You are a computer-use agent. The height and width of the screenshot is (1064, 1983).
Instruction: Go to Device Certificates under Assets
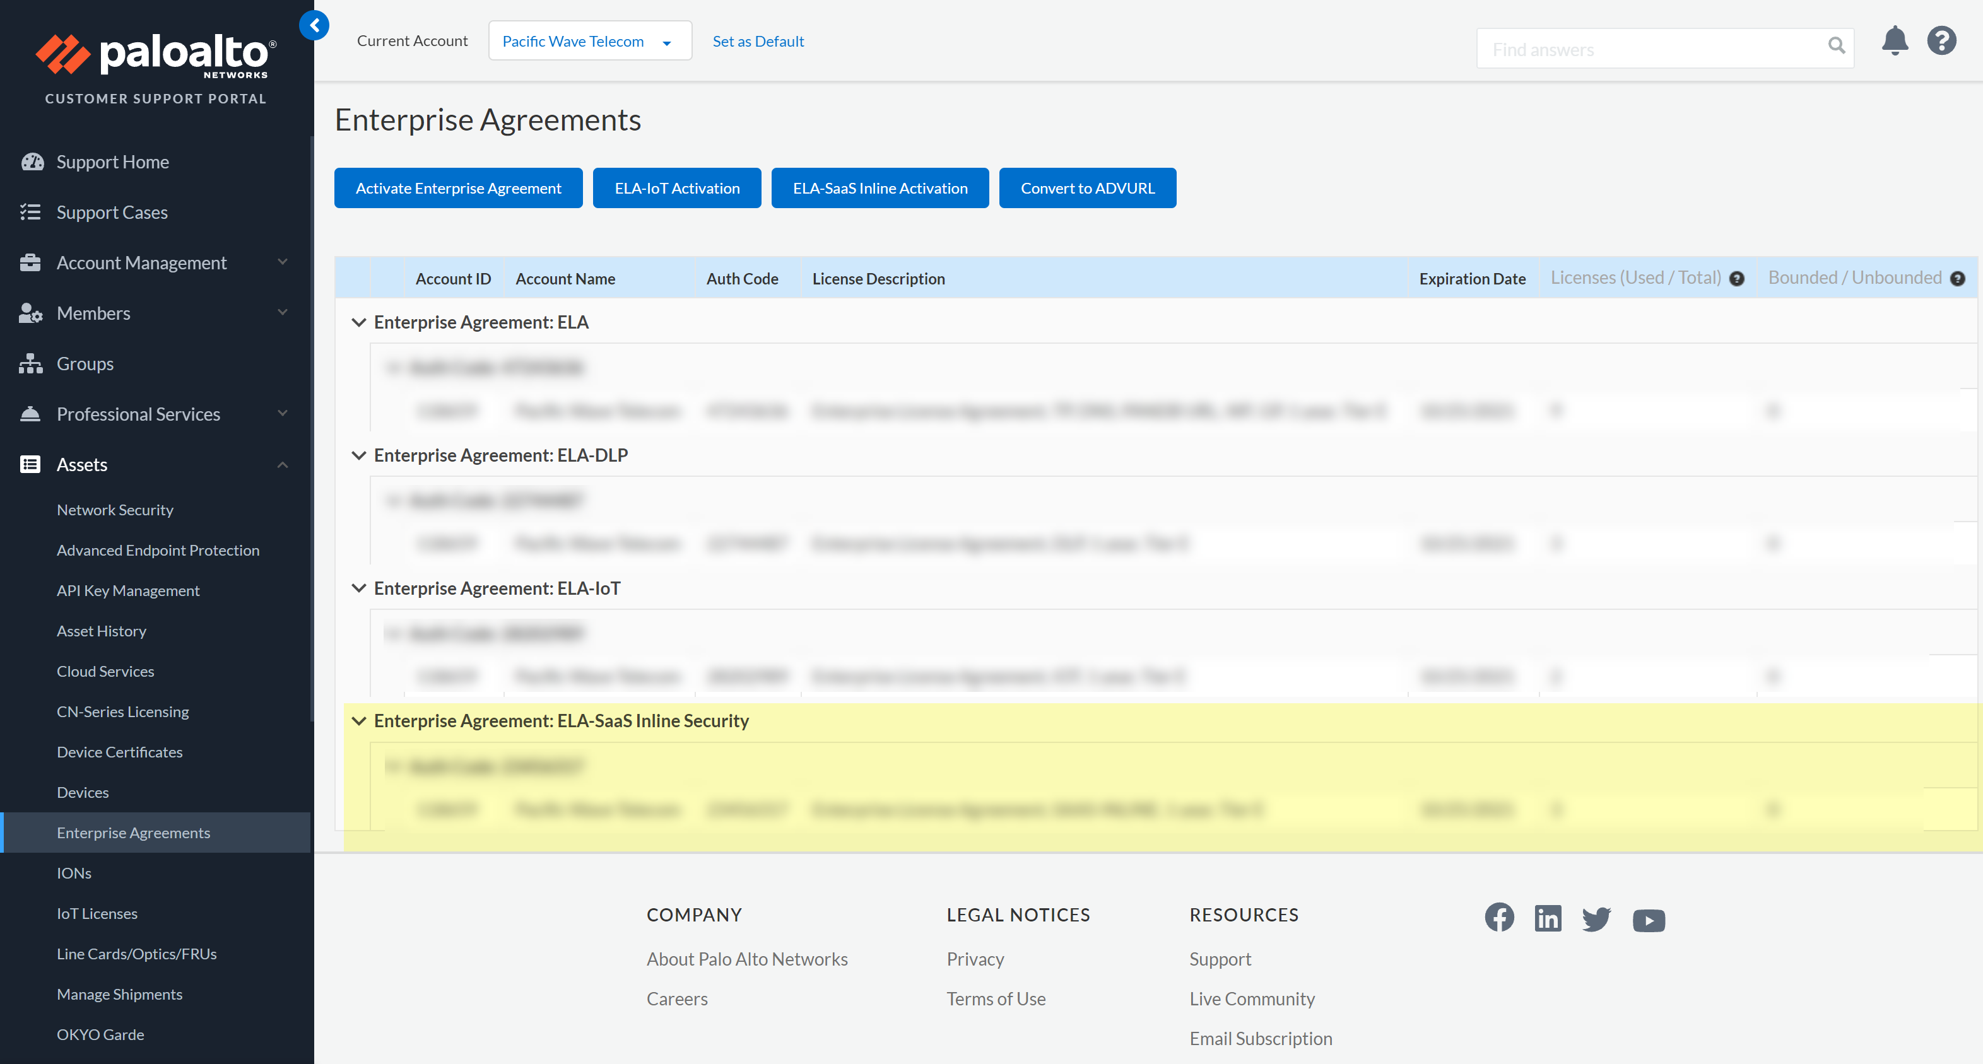point(119,752)
